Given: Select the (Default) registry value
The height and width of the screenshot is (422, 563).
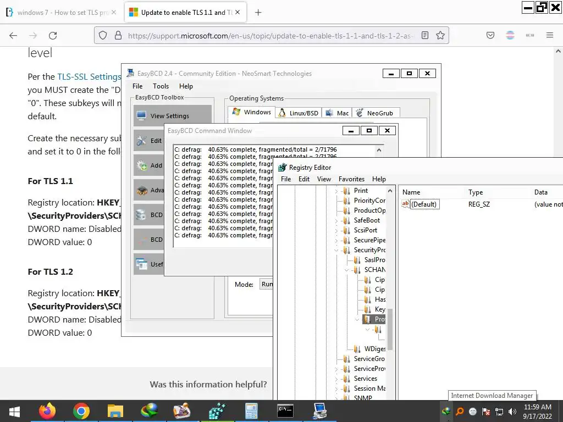Looking at the screenshot, I should point(425,204).
